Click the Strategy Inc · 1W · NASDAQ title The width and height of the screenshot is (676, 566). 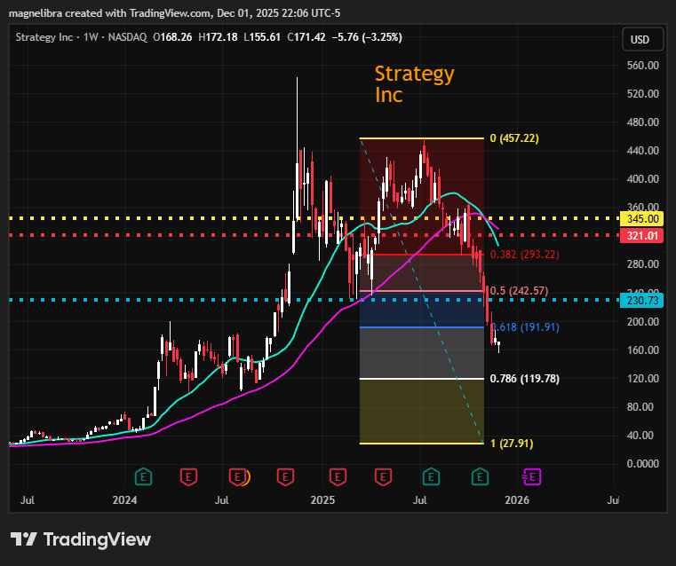pos(81,37)
